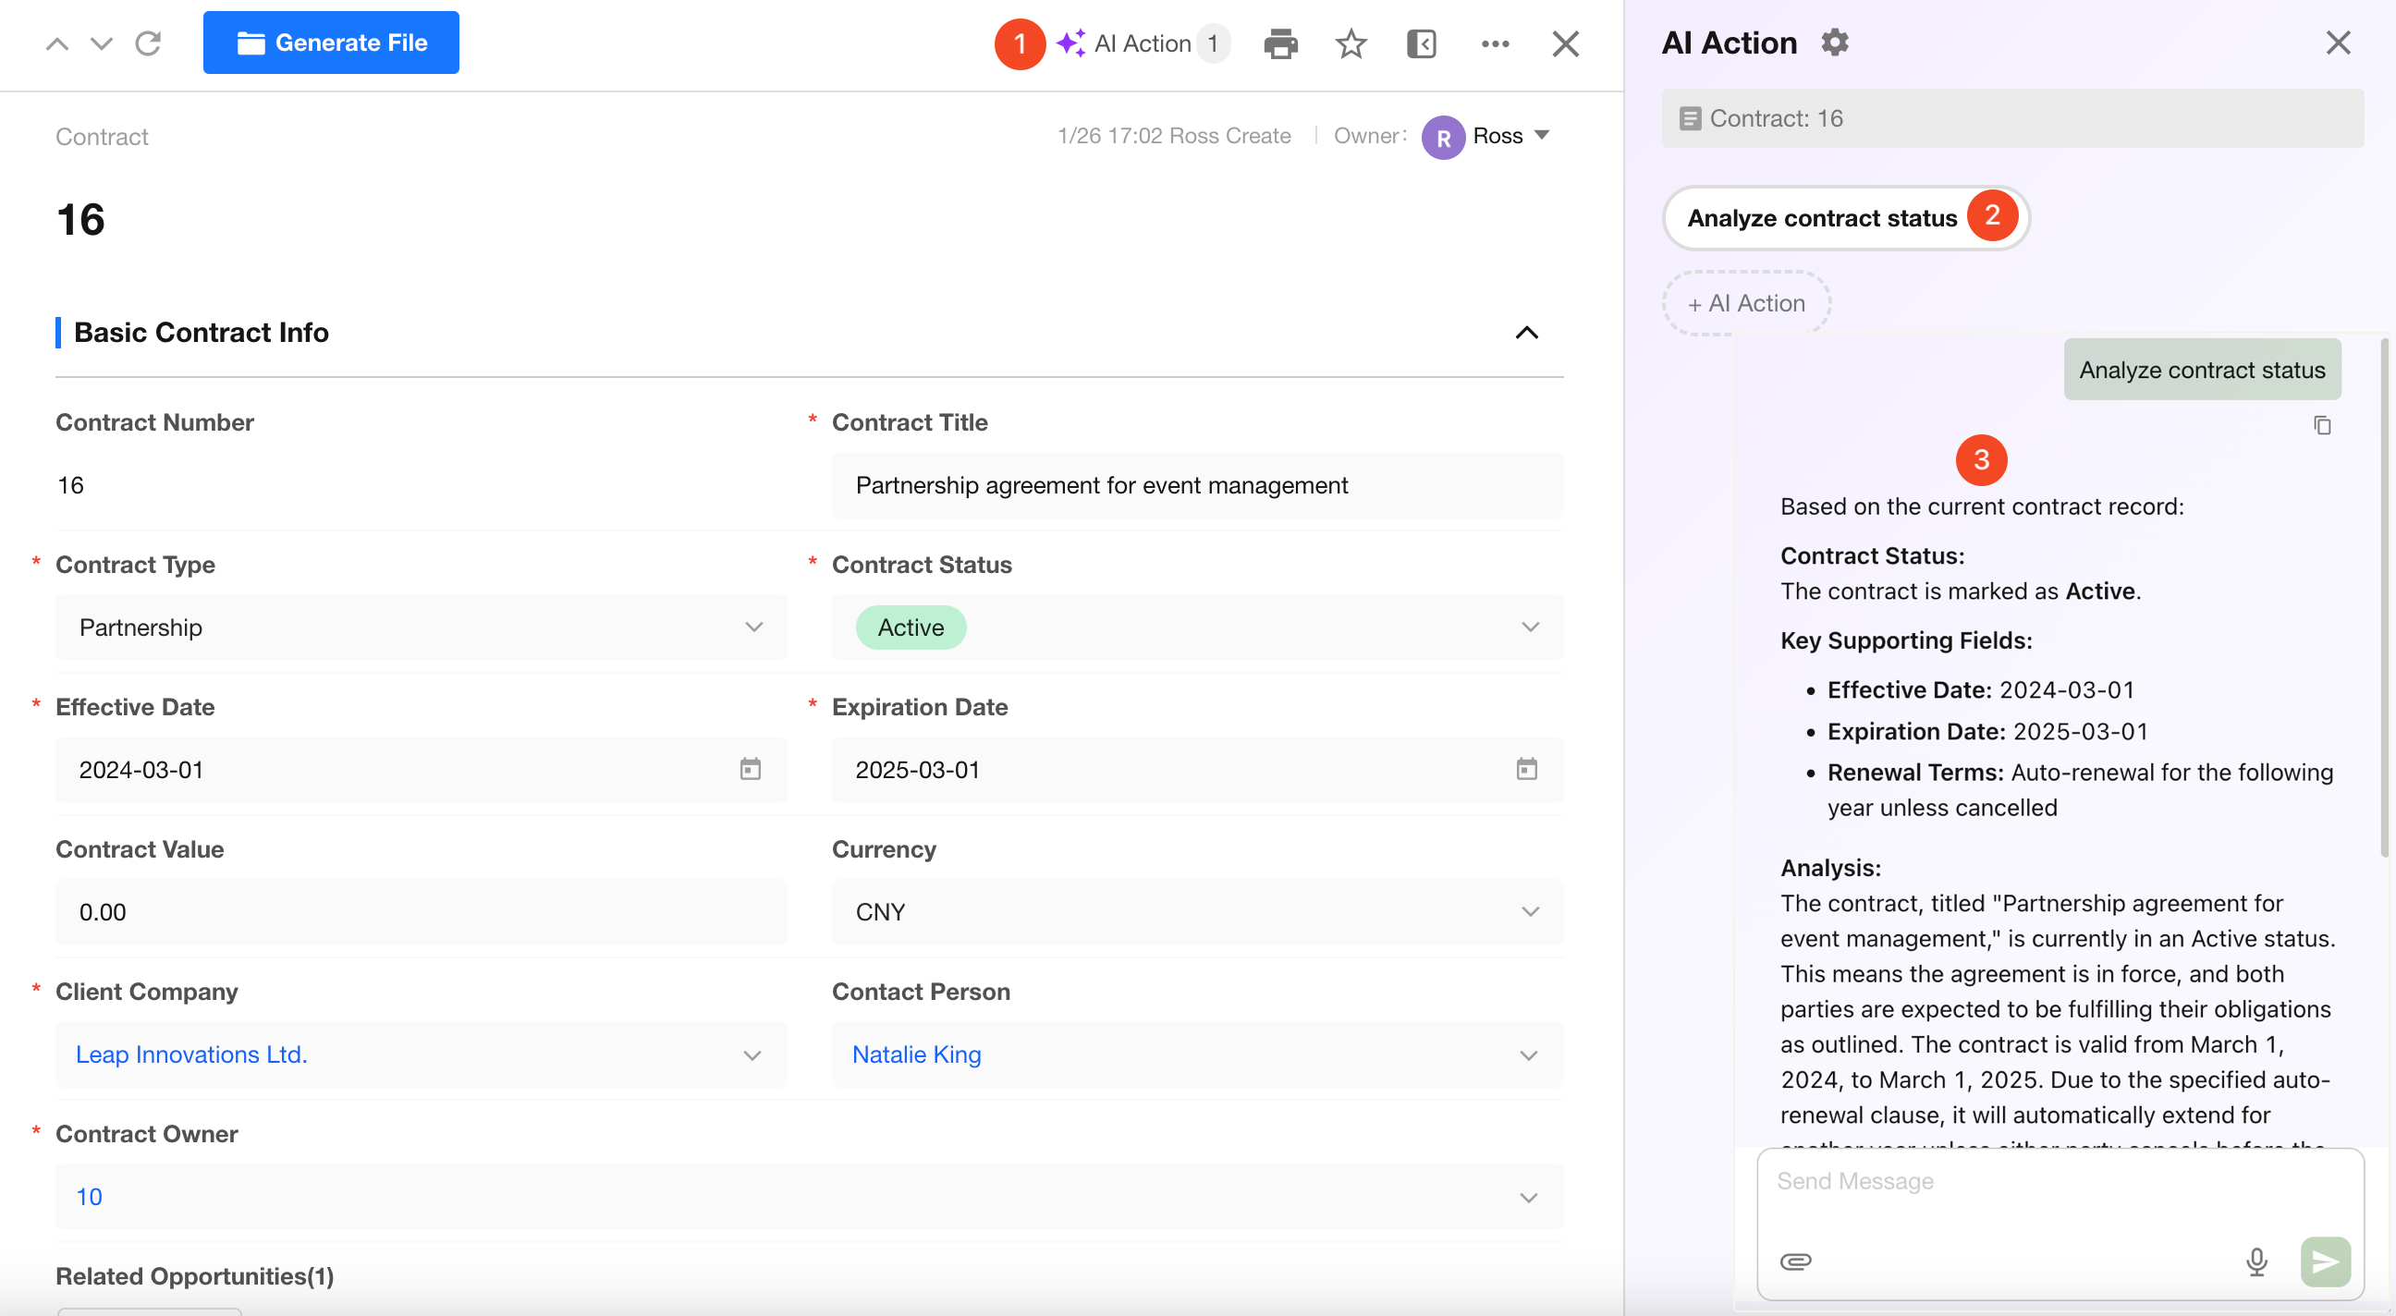
Task: Go to previous record with up arrow
Action: point(57,43)
